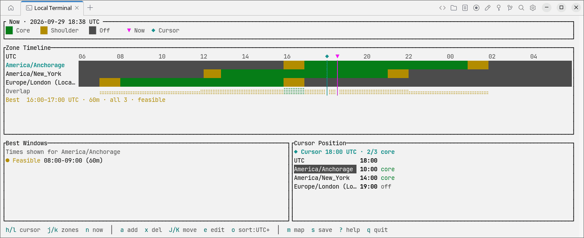
Task: Click the New_York amber shoulder block near 12
Action: pyautogui.click(x=212, y=74)
